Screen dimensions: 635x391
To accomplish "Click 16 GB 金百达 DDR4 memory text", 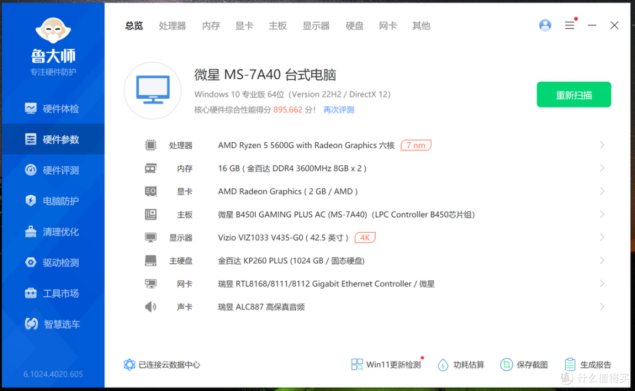I will pyautogui.click(x=292, y=169).
